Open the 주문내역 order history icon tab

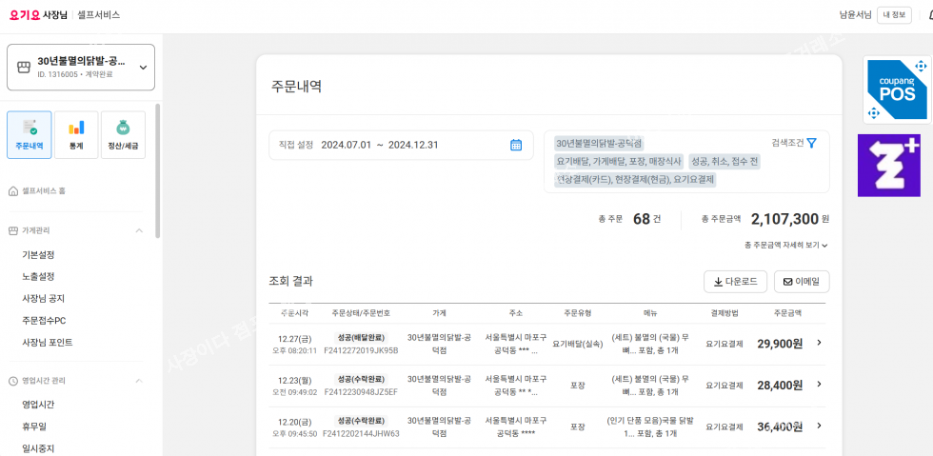[x=29, y=134]
